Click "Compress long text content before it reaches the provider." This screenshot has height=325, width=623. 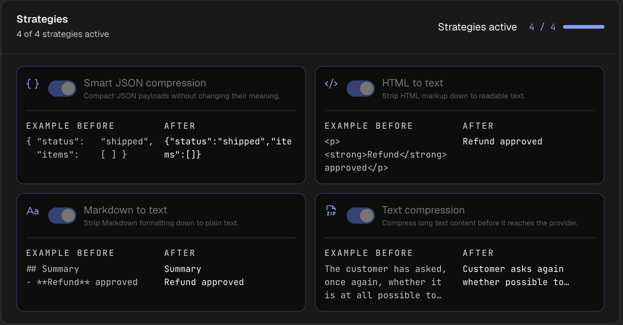coord(480,223)
